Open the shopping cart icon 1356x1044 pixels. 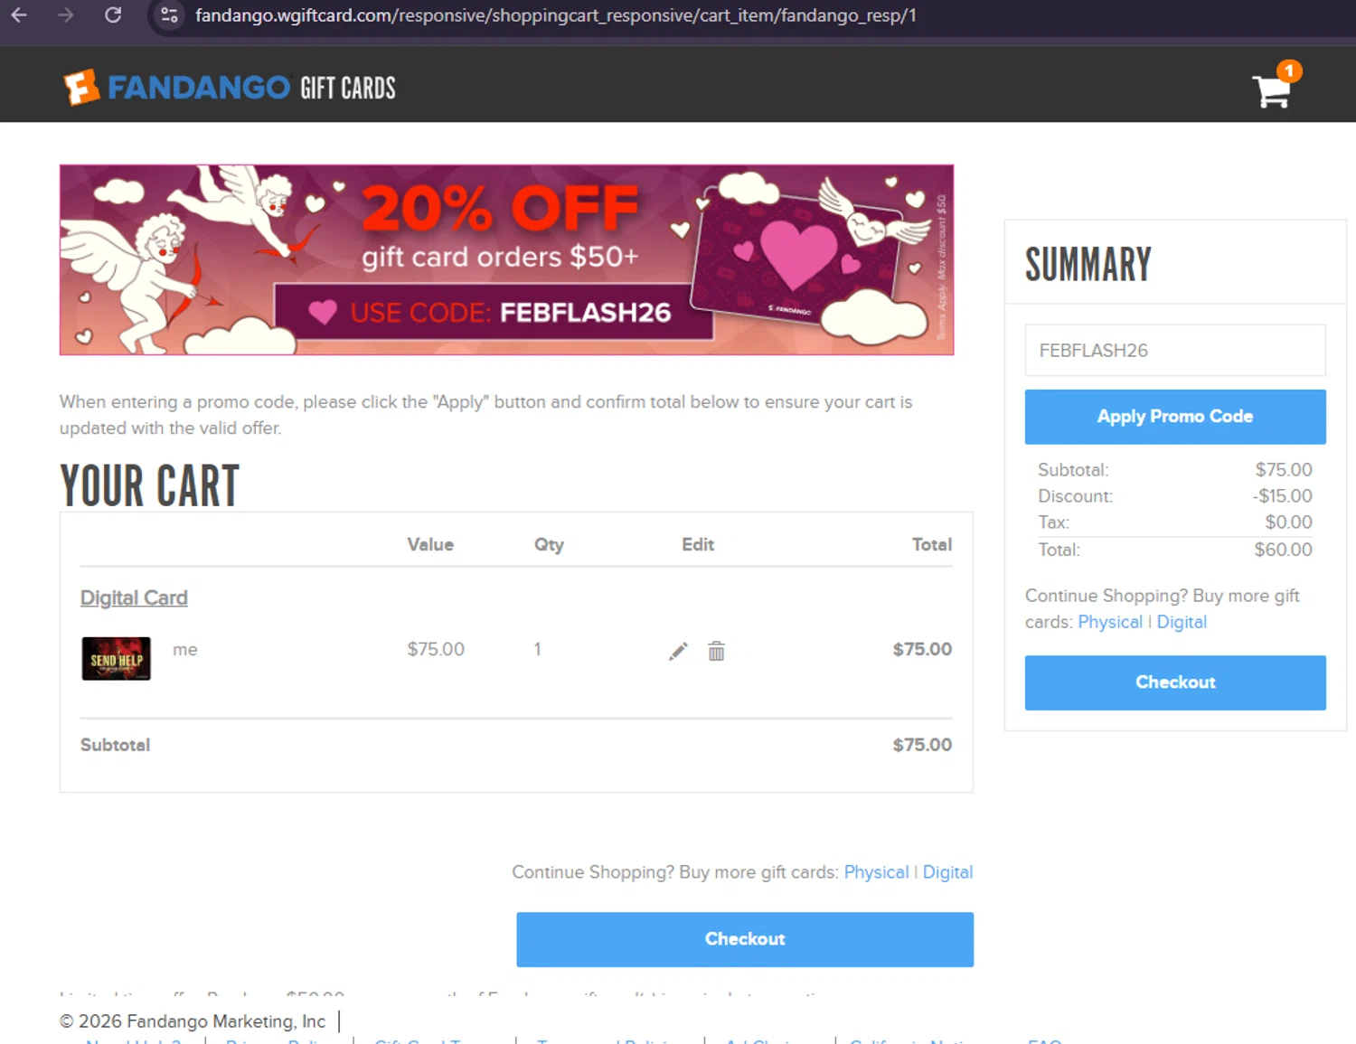tap(1275, 86)
